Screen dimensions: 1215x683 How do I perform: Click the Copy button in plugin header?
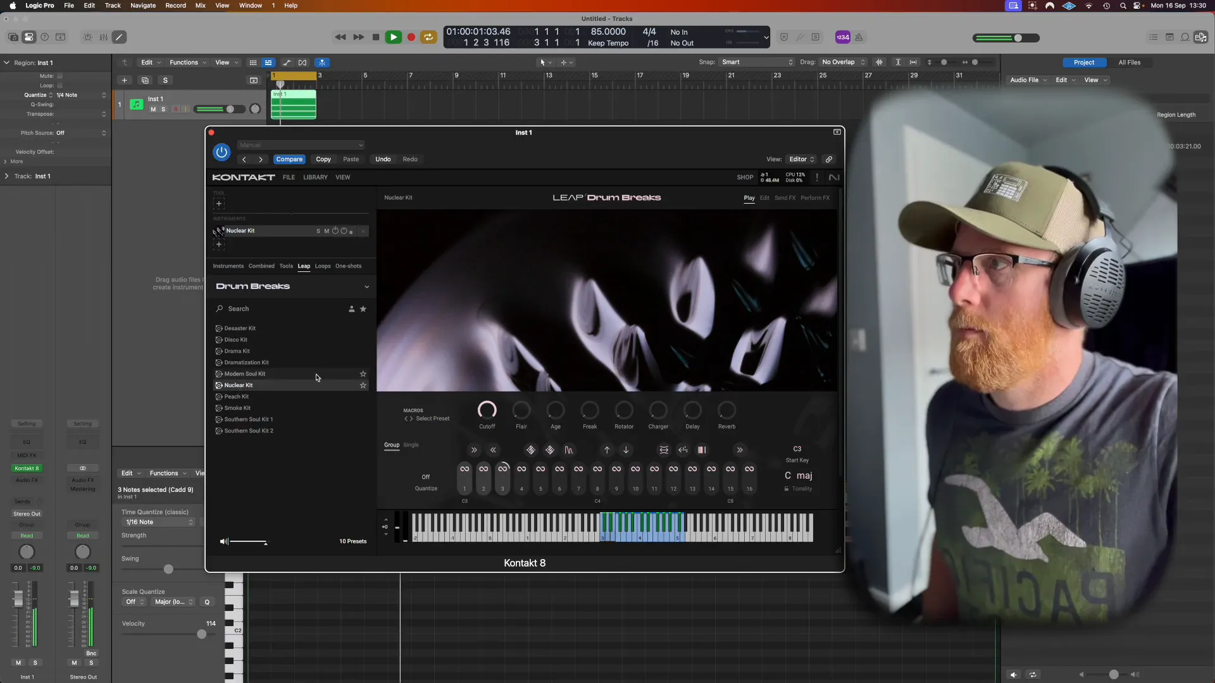click(323, 159)
